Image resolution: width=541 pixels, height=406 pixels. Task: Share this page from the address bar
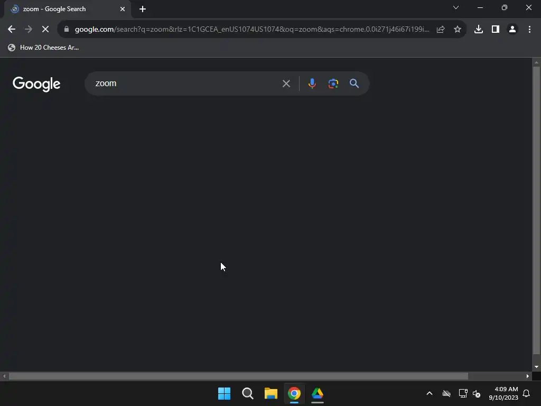[441, 30]
